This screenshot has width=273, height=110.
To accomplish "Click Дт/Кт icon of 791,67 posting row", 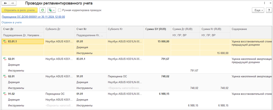I will [4, 59].
